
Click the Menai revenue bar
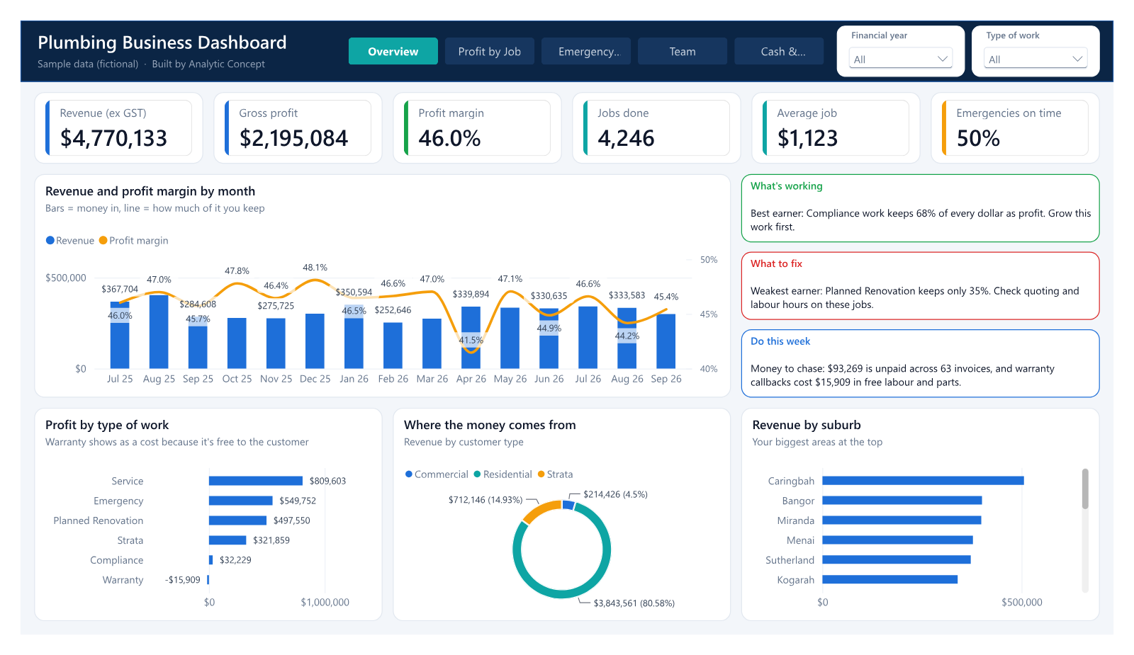(x=897, y=540)
